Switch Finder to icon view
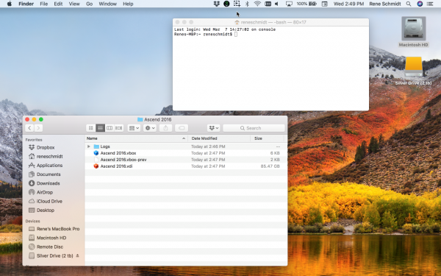Viewport: 441px width, 276px height. coord(90,128)
